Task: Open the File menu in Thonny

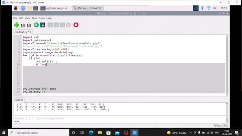Action: point(15,18)
